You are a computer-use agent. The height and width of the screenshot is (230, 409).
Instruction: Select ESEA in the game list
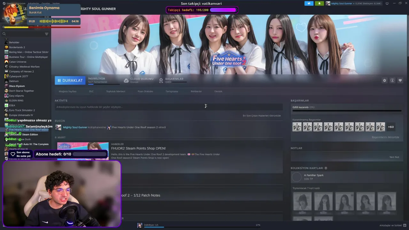(x=12, y=105)
